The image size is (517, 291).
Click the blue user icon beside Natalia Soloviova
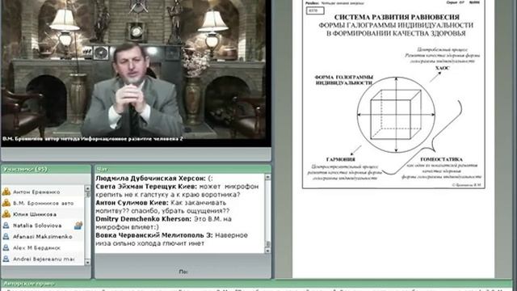coord(6,226)
